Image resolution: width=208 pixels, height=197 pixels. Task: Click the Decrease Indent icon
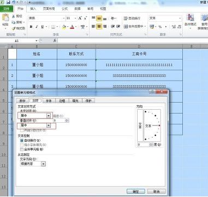pos(112,27)
